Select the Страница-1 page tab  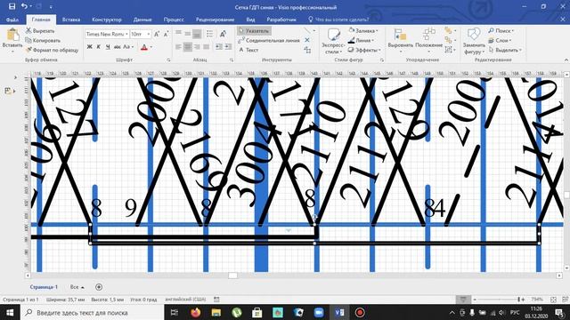pyautogui.click(x=44, y=287)
